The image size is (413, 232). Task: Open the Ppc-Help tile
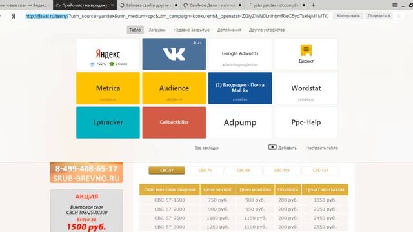[x=306, y=122]
